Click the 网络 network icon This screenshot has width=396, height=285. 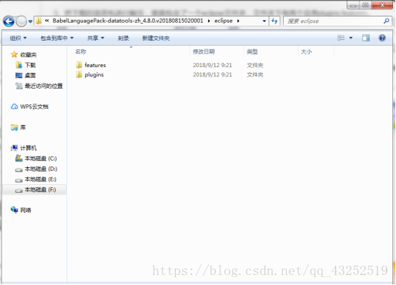14,210
